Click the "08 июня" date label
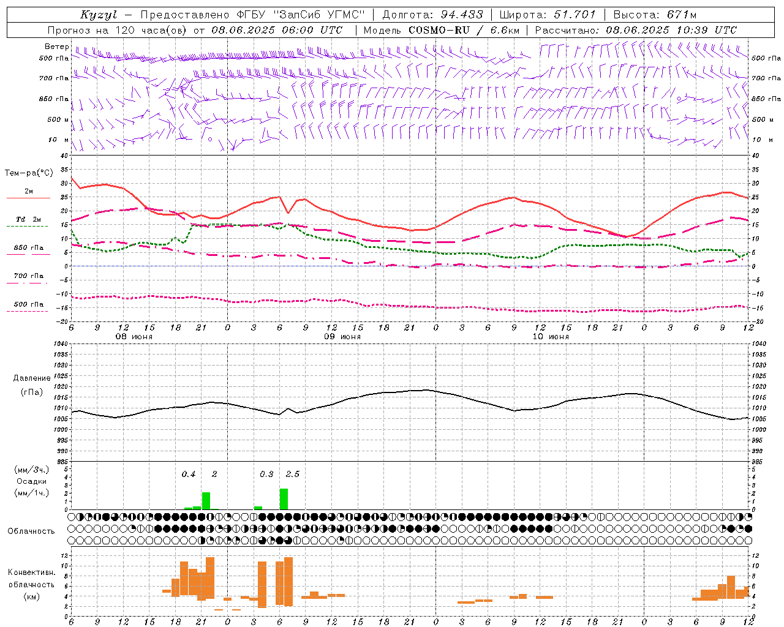Screen dimensions: 784x627 pyautogui.click(x=134, y=337)
